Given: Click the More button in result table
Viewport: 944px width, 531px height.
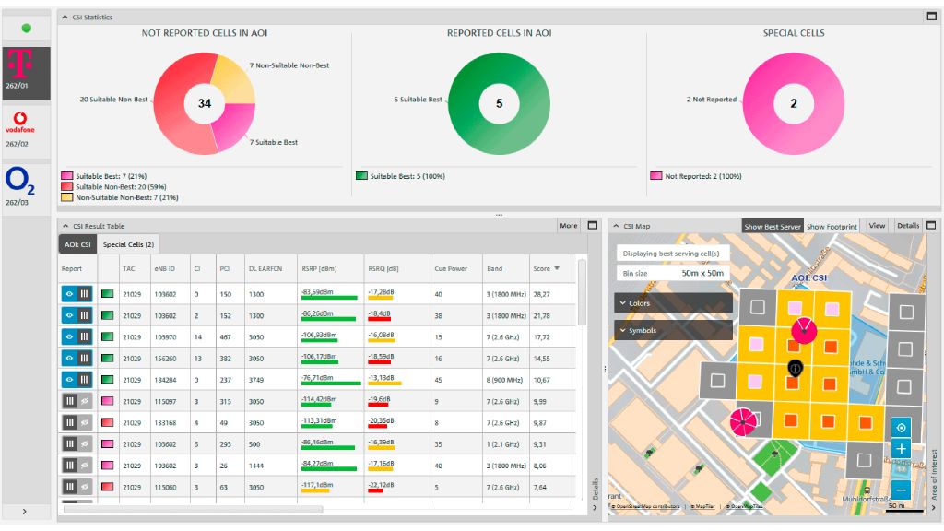Looking at the screenshot, I should tap(569, 226).
